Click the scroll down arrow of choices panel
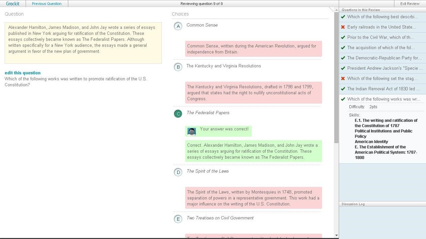This screenshot has height=239, width=426. click(336, 235)
